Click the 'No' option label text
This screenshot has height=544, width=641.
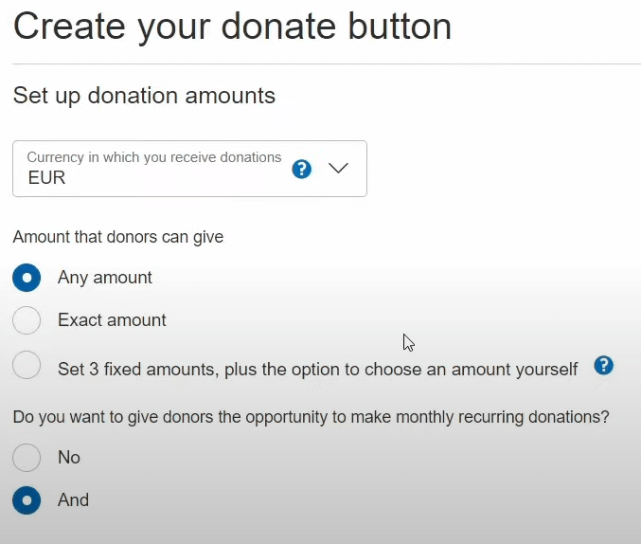(x=69, y=458)
